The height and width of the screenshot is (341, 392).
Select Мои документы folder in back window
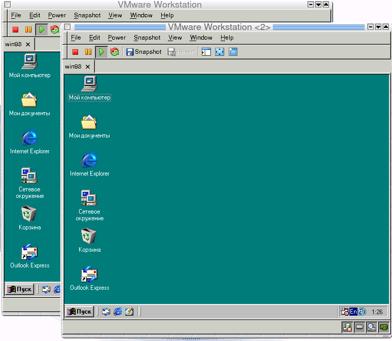pyautogui.click(x=30, y=104)
